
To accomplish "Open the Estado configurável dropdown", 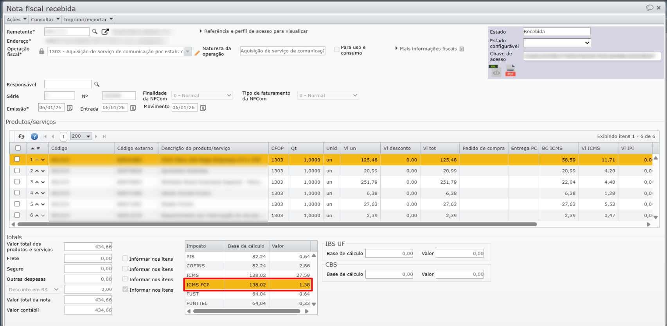I will tap(557, 43).
